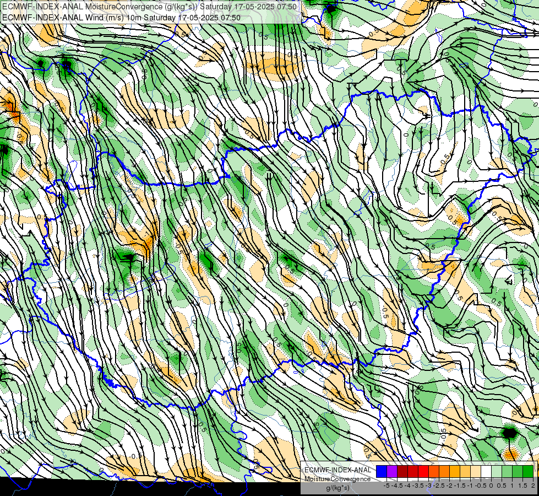Click the legend tick label -3
The height and width of the screenshot is (496, 539).
tap(429, 486)
